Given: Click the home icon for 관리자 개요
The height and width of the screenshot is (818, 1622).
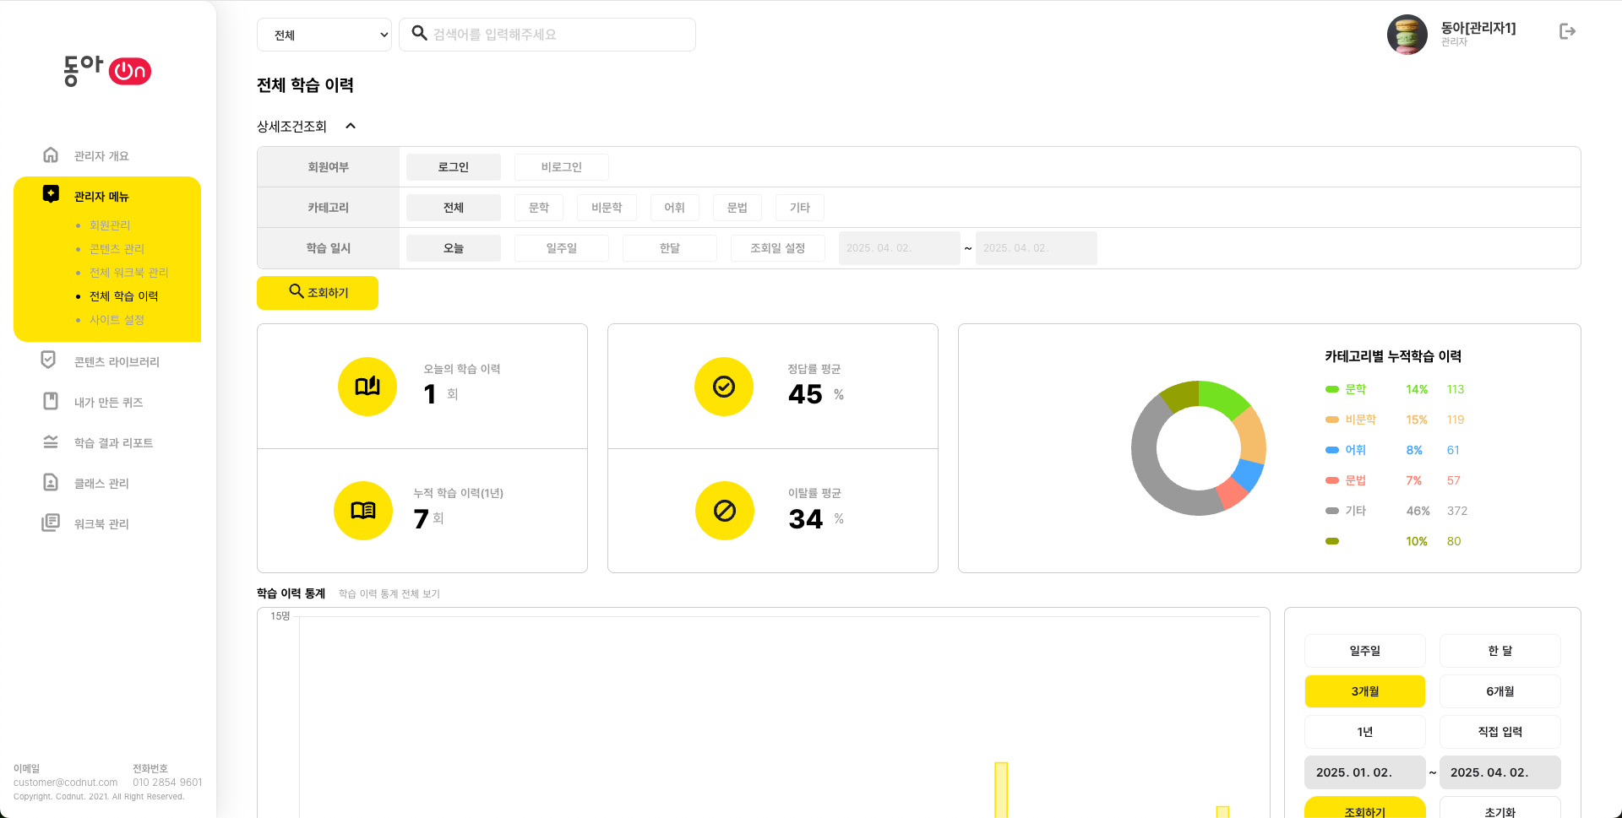Looking at the screenshot, I should coord(51,155).
